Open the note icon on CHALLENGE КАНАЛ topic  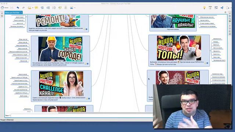(x=87, y=99)
